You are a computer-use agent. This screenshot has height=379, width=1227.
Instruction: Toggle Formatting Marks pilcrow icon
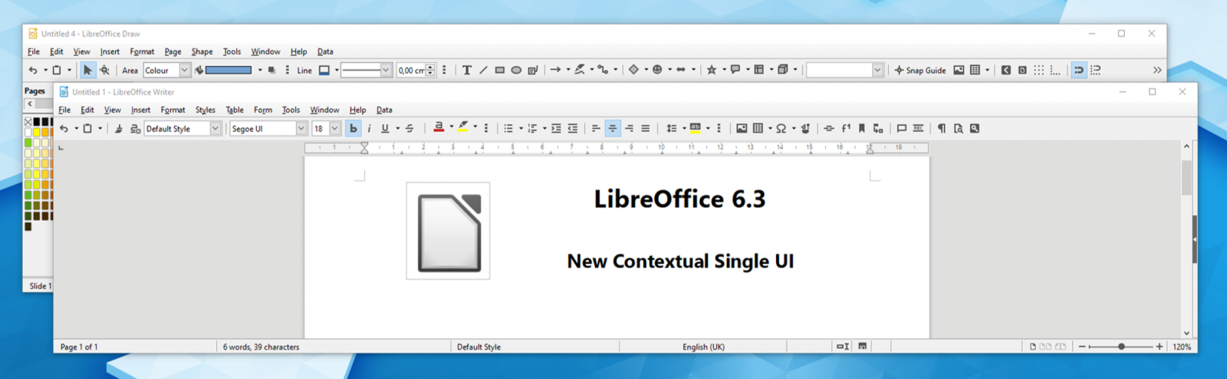click(x=942, y=128)
